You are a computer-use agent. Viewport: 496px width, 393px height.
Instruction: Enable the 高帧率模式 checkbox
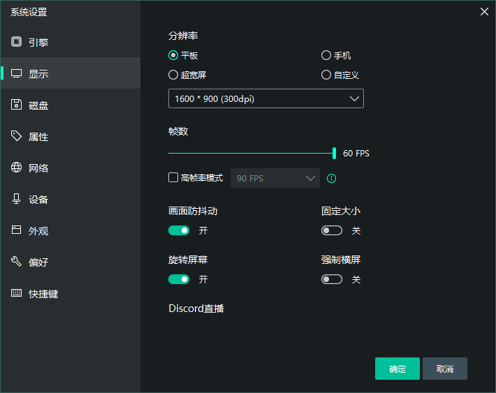pos(173,177)
